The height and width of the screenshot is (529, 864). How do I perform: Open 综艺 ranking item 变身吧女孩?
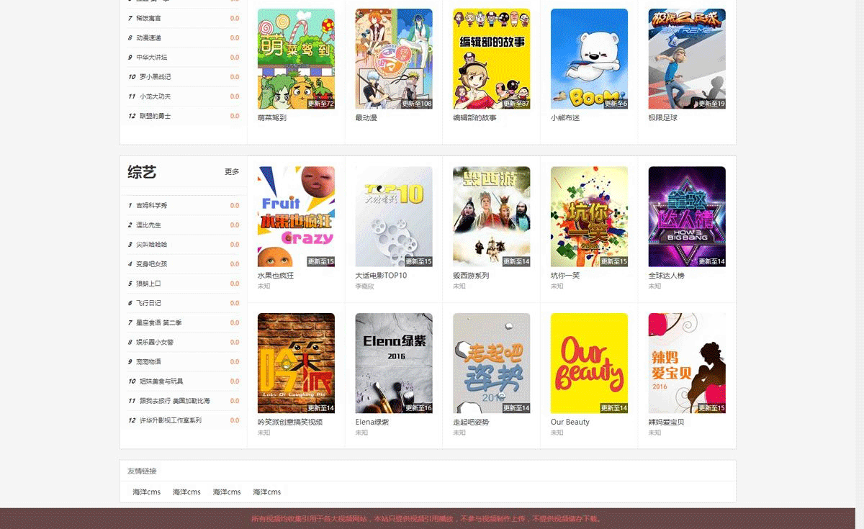point(151,263)
